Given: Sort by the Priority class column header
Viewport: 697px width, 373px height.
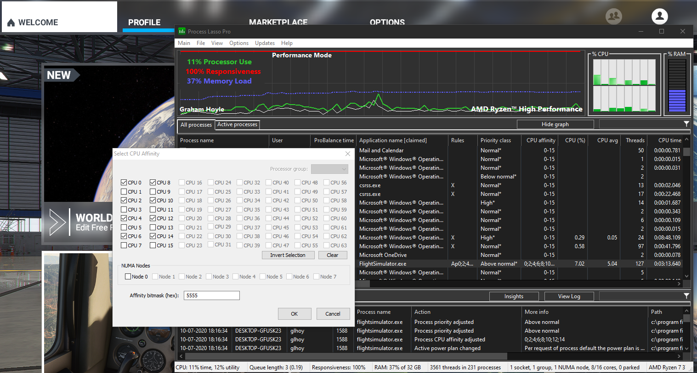Looking at the screenshot, I should [499, 140].
